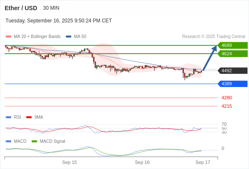The image size is (249, 169).
Task: Click the 4215 red support label
Action: [227, 106]
